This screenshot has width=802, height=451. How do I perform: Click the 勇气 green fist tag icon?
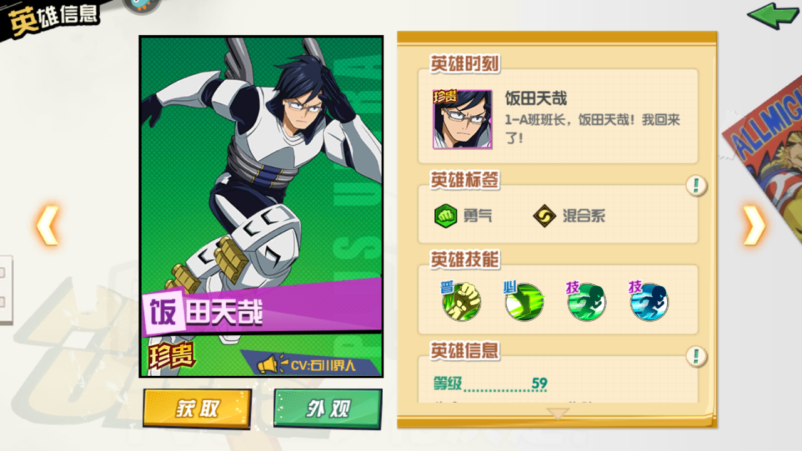445,216
